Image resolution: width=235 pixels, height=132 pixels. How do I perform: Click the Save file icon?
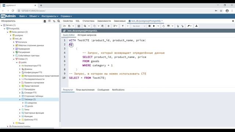point(69,26)
